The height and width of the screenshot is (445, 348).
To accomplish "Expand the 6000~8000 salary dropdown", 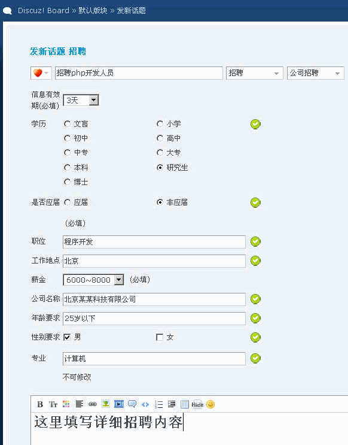I will pyautogui.click(x=93, y=280).
